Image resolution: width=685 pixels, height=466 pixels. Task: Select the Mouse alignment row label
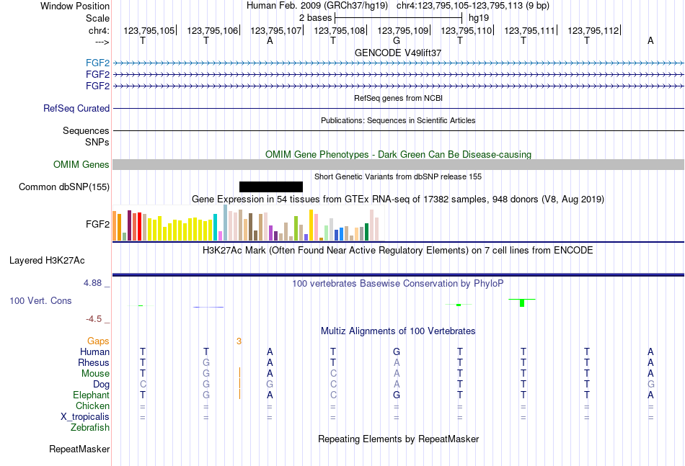tap(96, 374)
